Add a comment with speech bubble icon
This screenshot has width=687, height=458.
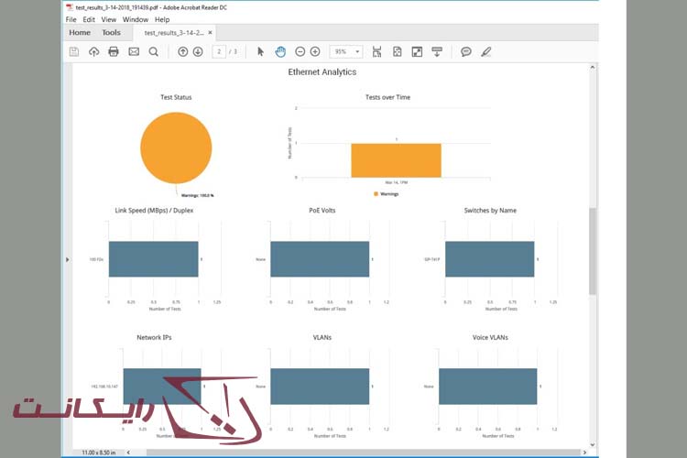click(x=466, y=52)
